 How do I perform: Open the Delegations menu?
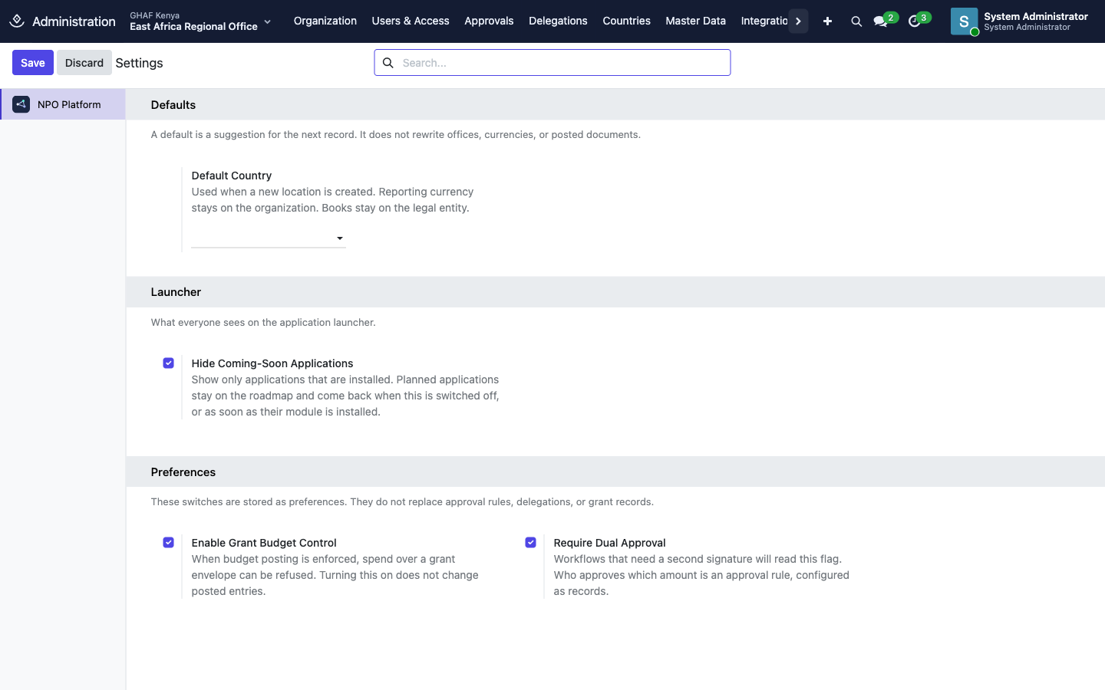pos(558,21)
